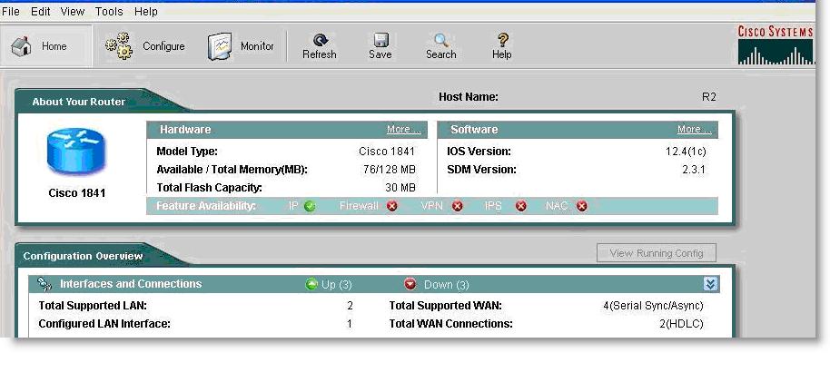Click the red Down status arrow icon
Viewport: 830px width, 392px height.
click(x=410, y=284)
